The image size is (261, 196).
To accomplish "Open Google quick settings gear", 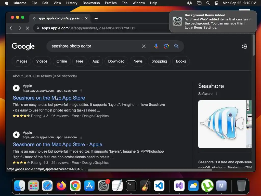I will pyautogui.click(x=244, y=46).
